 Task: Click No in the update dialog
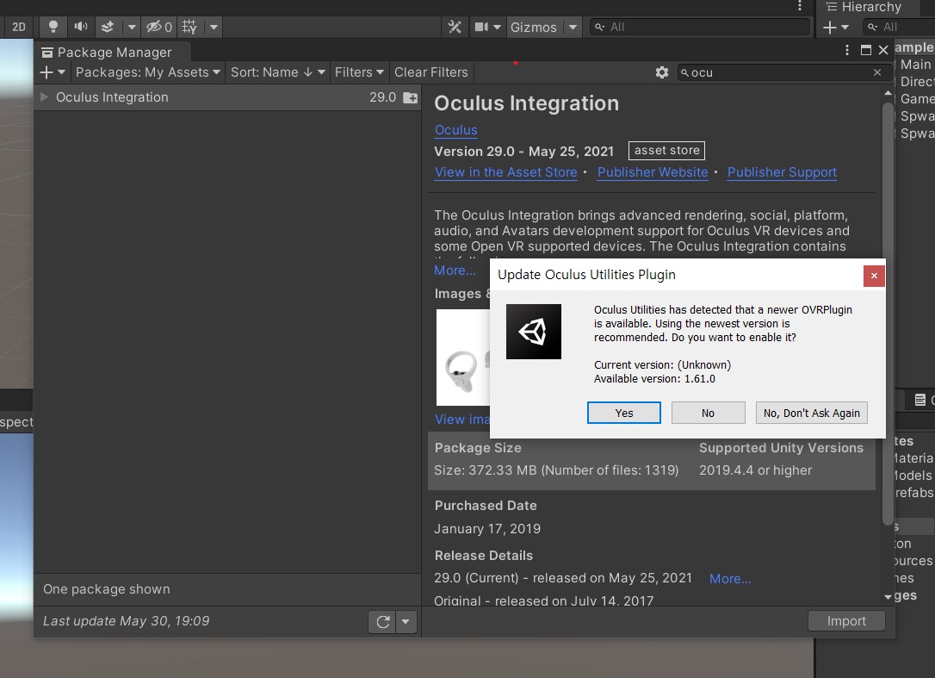pyautogui.click(x=708, y=413)
